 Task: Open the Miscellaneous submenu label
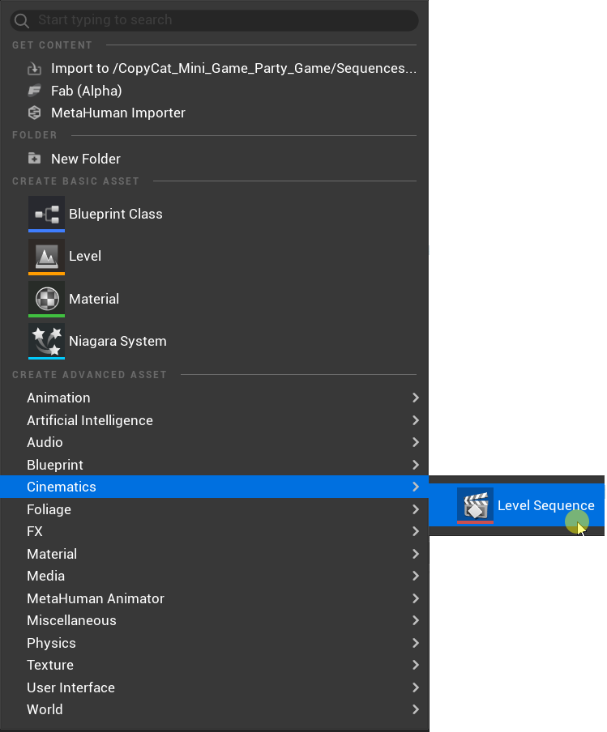(x=71, y=620)
